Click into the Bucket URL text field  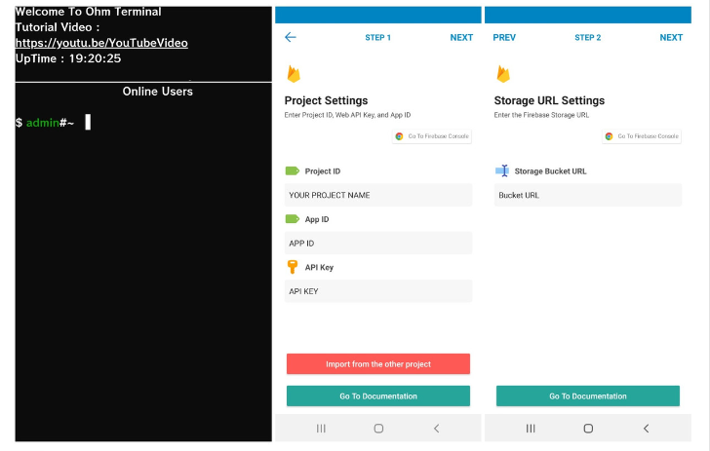pos(587,195)
